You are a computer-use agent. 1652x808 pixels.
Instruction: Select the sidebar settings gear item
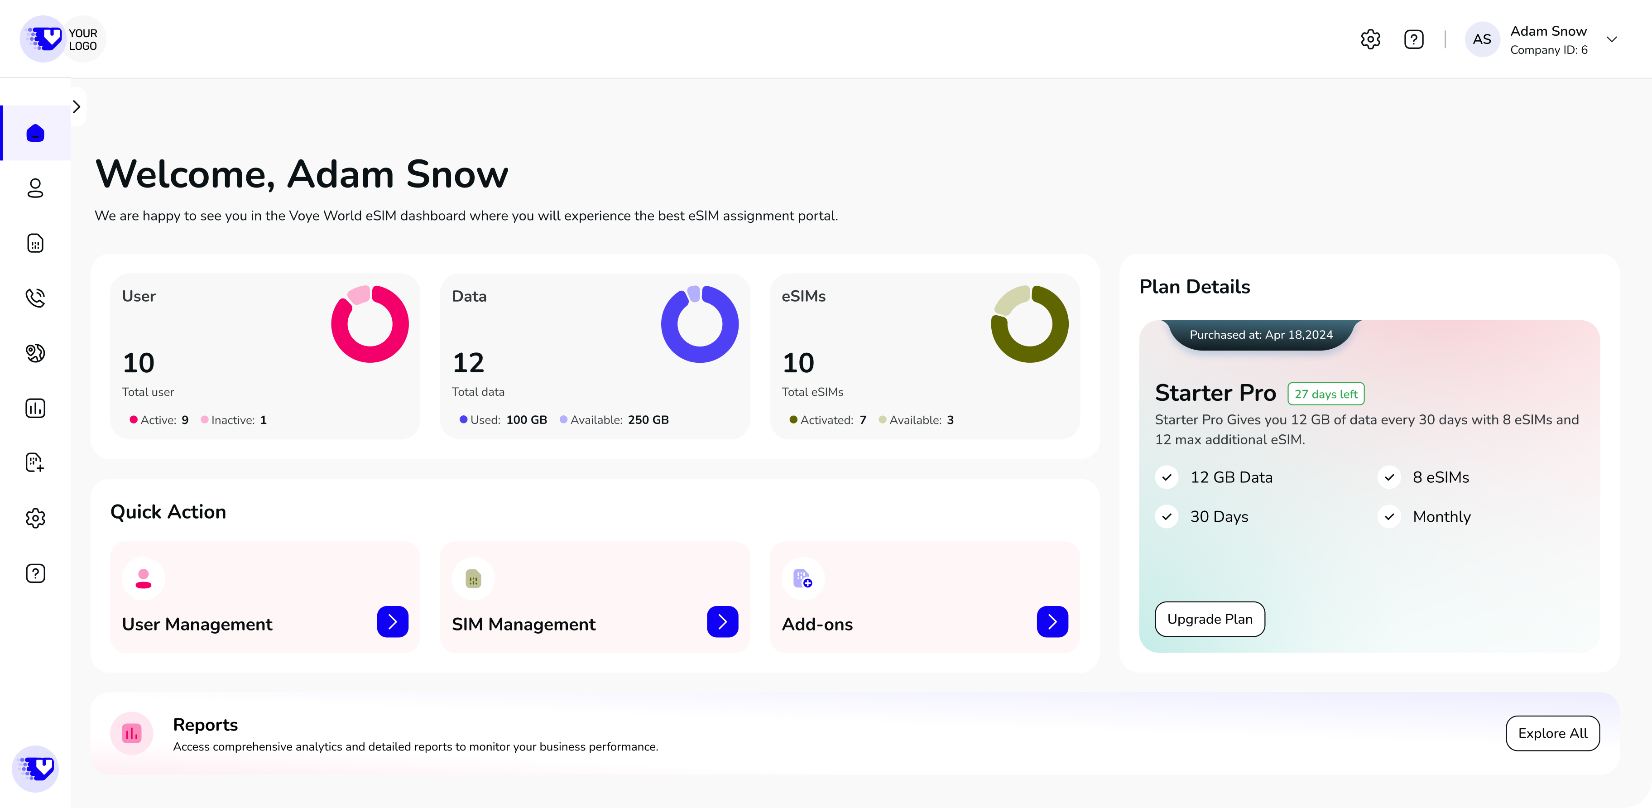(35, 518)
